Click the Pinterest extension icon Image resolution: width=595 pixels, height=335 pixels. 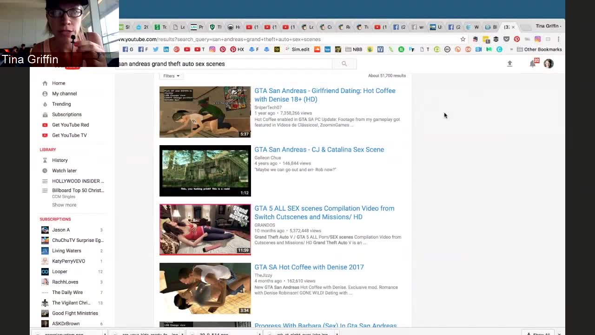[516, 39]
